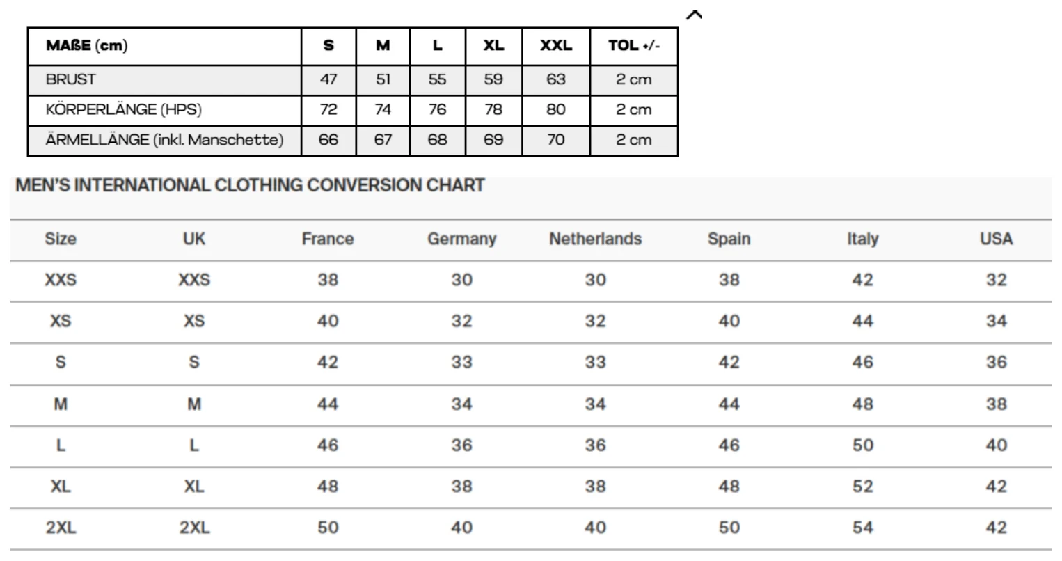Screen dimensions: 1062x561
Task: Select the Size column header
Action: [x=61, y=239]
